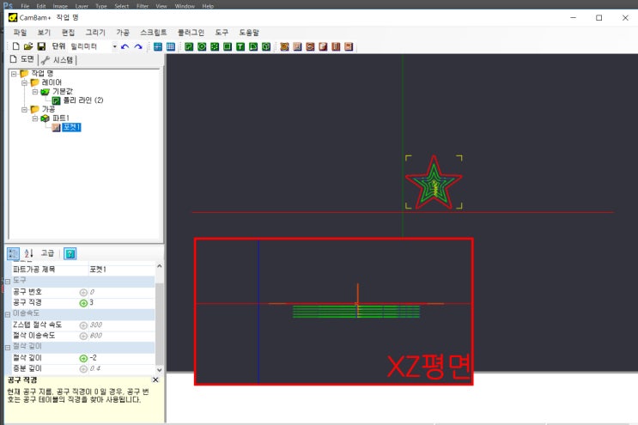
Task: Click the 고급 advanced properties button
Action: (47, 253)
